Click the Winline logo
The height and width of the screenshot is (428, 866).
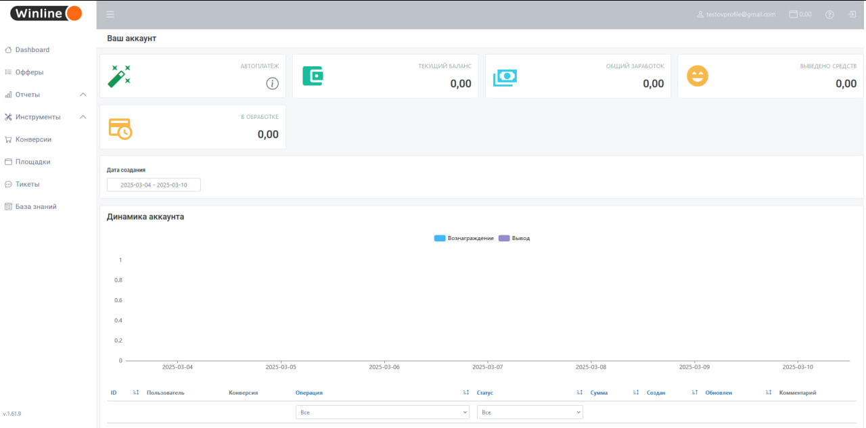[47, 14]
